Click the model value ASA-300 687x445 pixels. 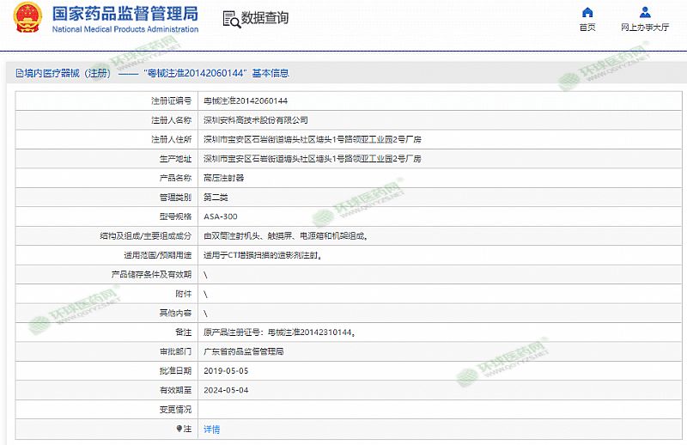(x=221, y=216)
